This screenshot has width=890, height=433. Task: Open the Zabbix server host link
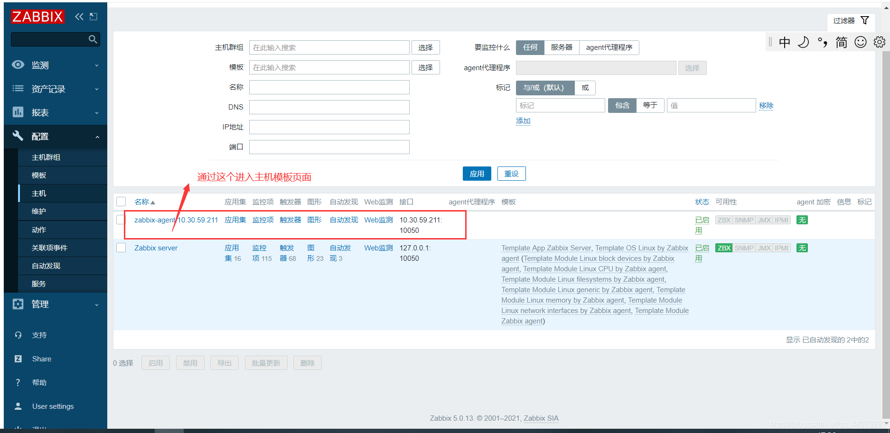tap(156, 248)
